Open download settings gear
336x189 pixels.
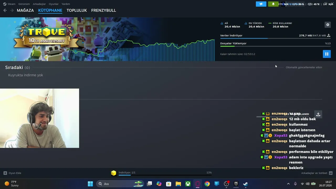(x=328, y=25)
